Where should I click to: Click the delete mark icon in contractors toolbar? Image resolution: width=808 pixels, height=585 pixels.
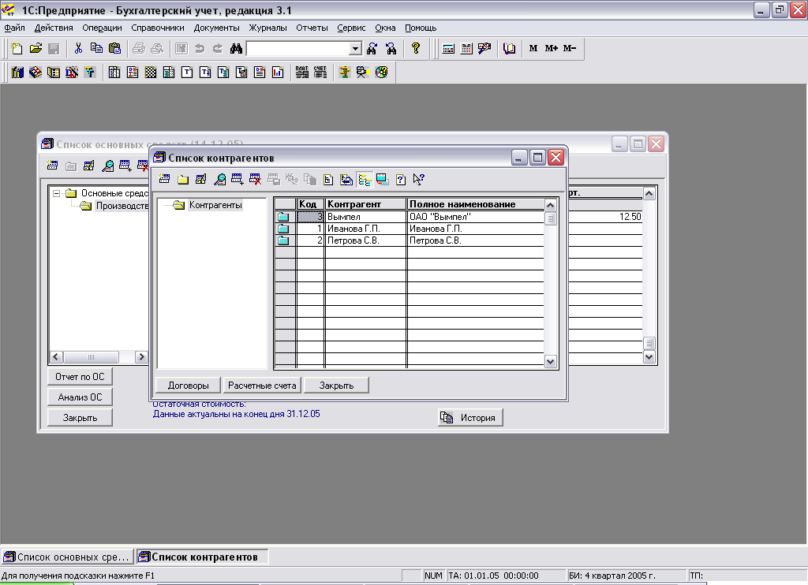tap(255, 180)
